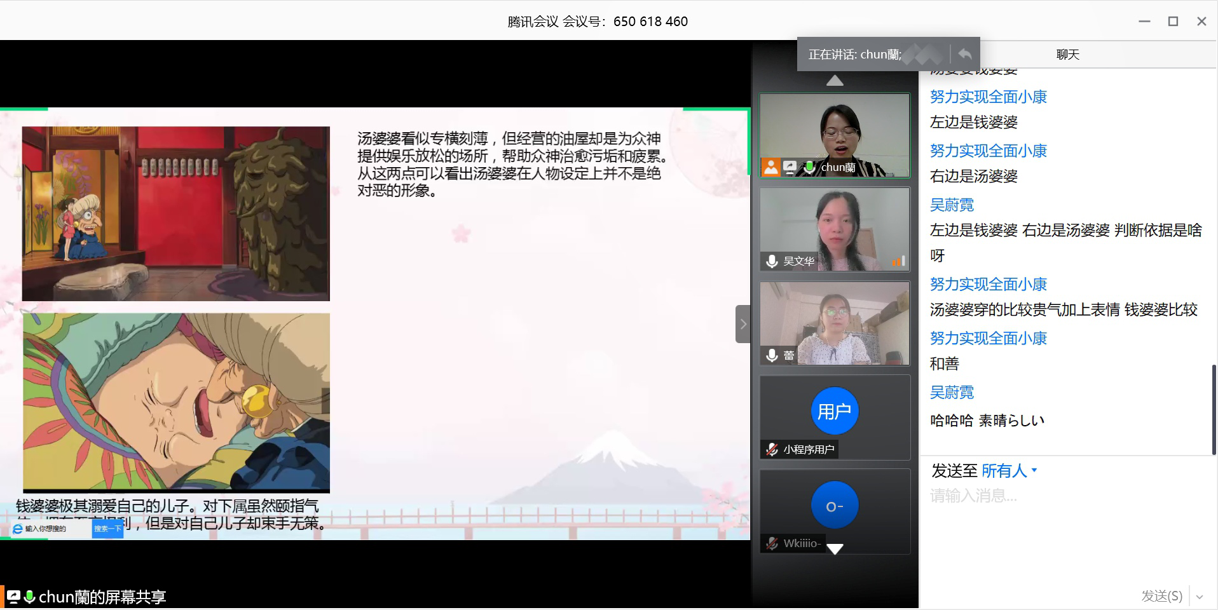
Task: Click the green microphone icon on chun蘭's video
Action: tap(809, 167)
